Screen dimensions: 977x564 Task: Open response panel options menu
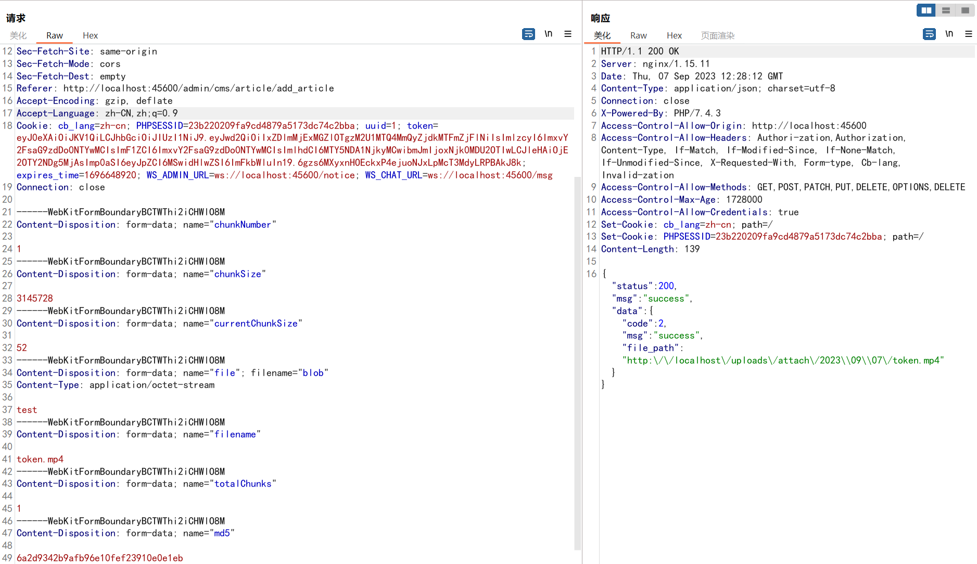point(969,34)
